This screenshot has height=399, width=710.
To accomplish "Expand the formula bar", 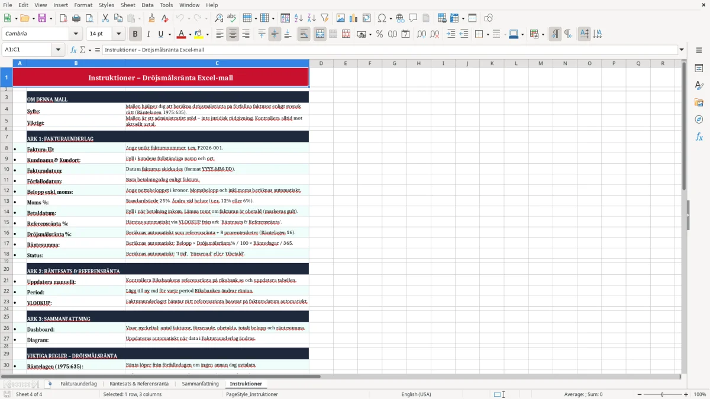I will pos(682,50).
